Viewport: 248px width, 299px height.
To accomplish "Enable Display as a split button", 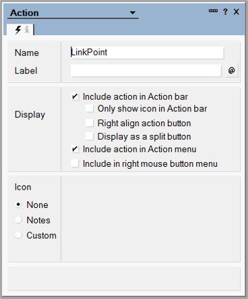I will tap(90, 136).
